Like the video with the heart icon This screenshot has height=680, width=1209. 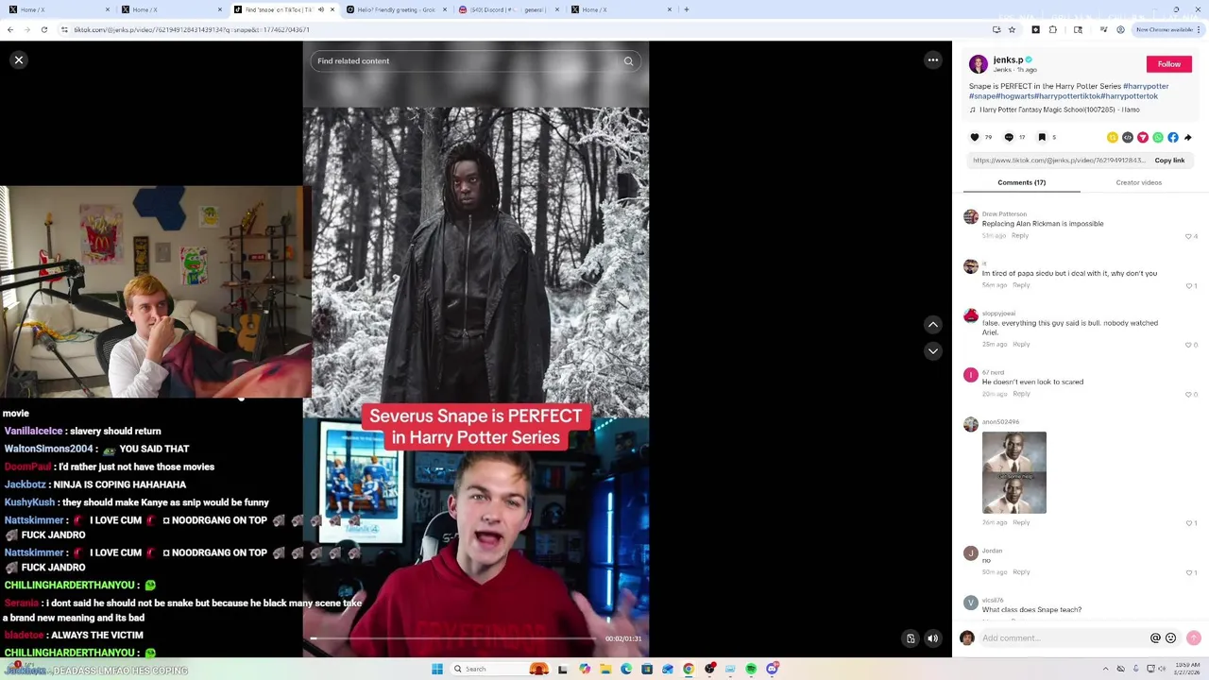(975, 138)
